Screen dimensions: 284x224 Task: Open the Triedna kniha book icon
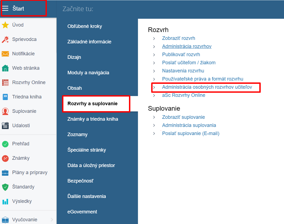click(5, 97)
